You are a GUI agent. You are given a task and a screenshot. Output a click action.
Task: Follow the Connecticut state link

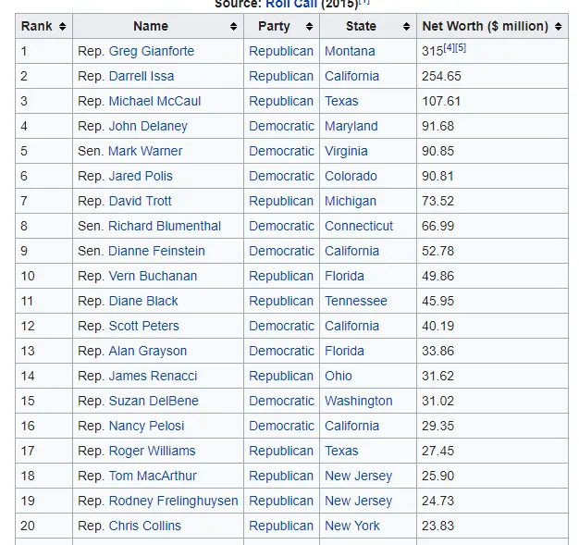click(359, 226)
